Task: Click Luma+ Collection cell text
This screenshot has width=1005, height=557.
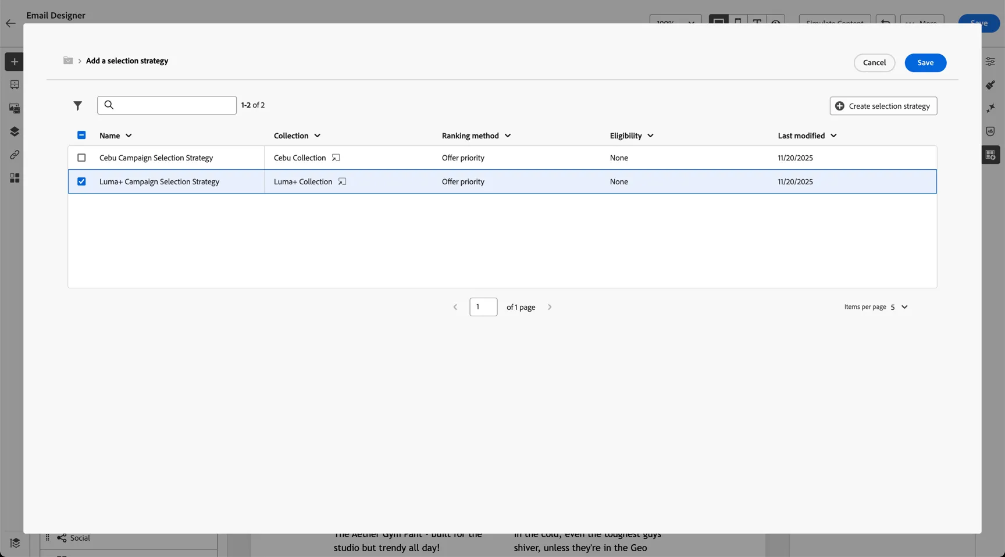Action: coord(303,181)
